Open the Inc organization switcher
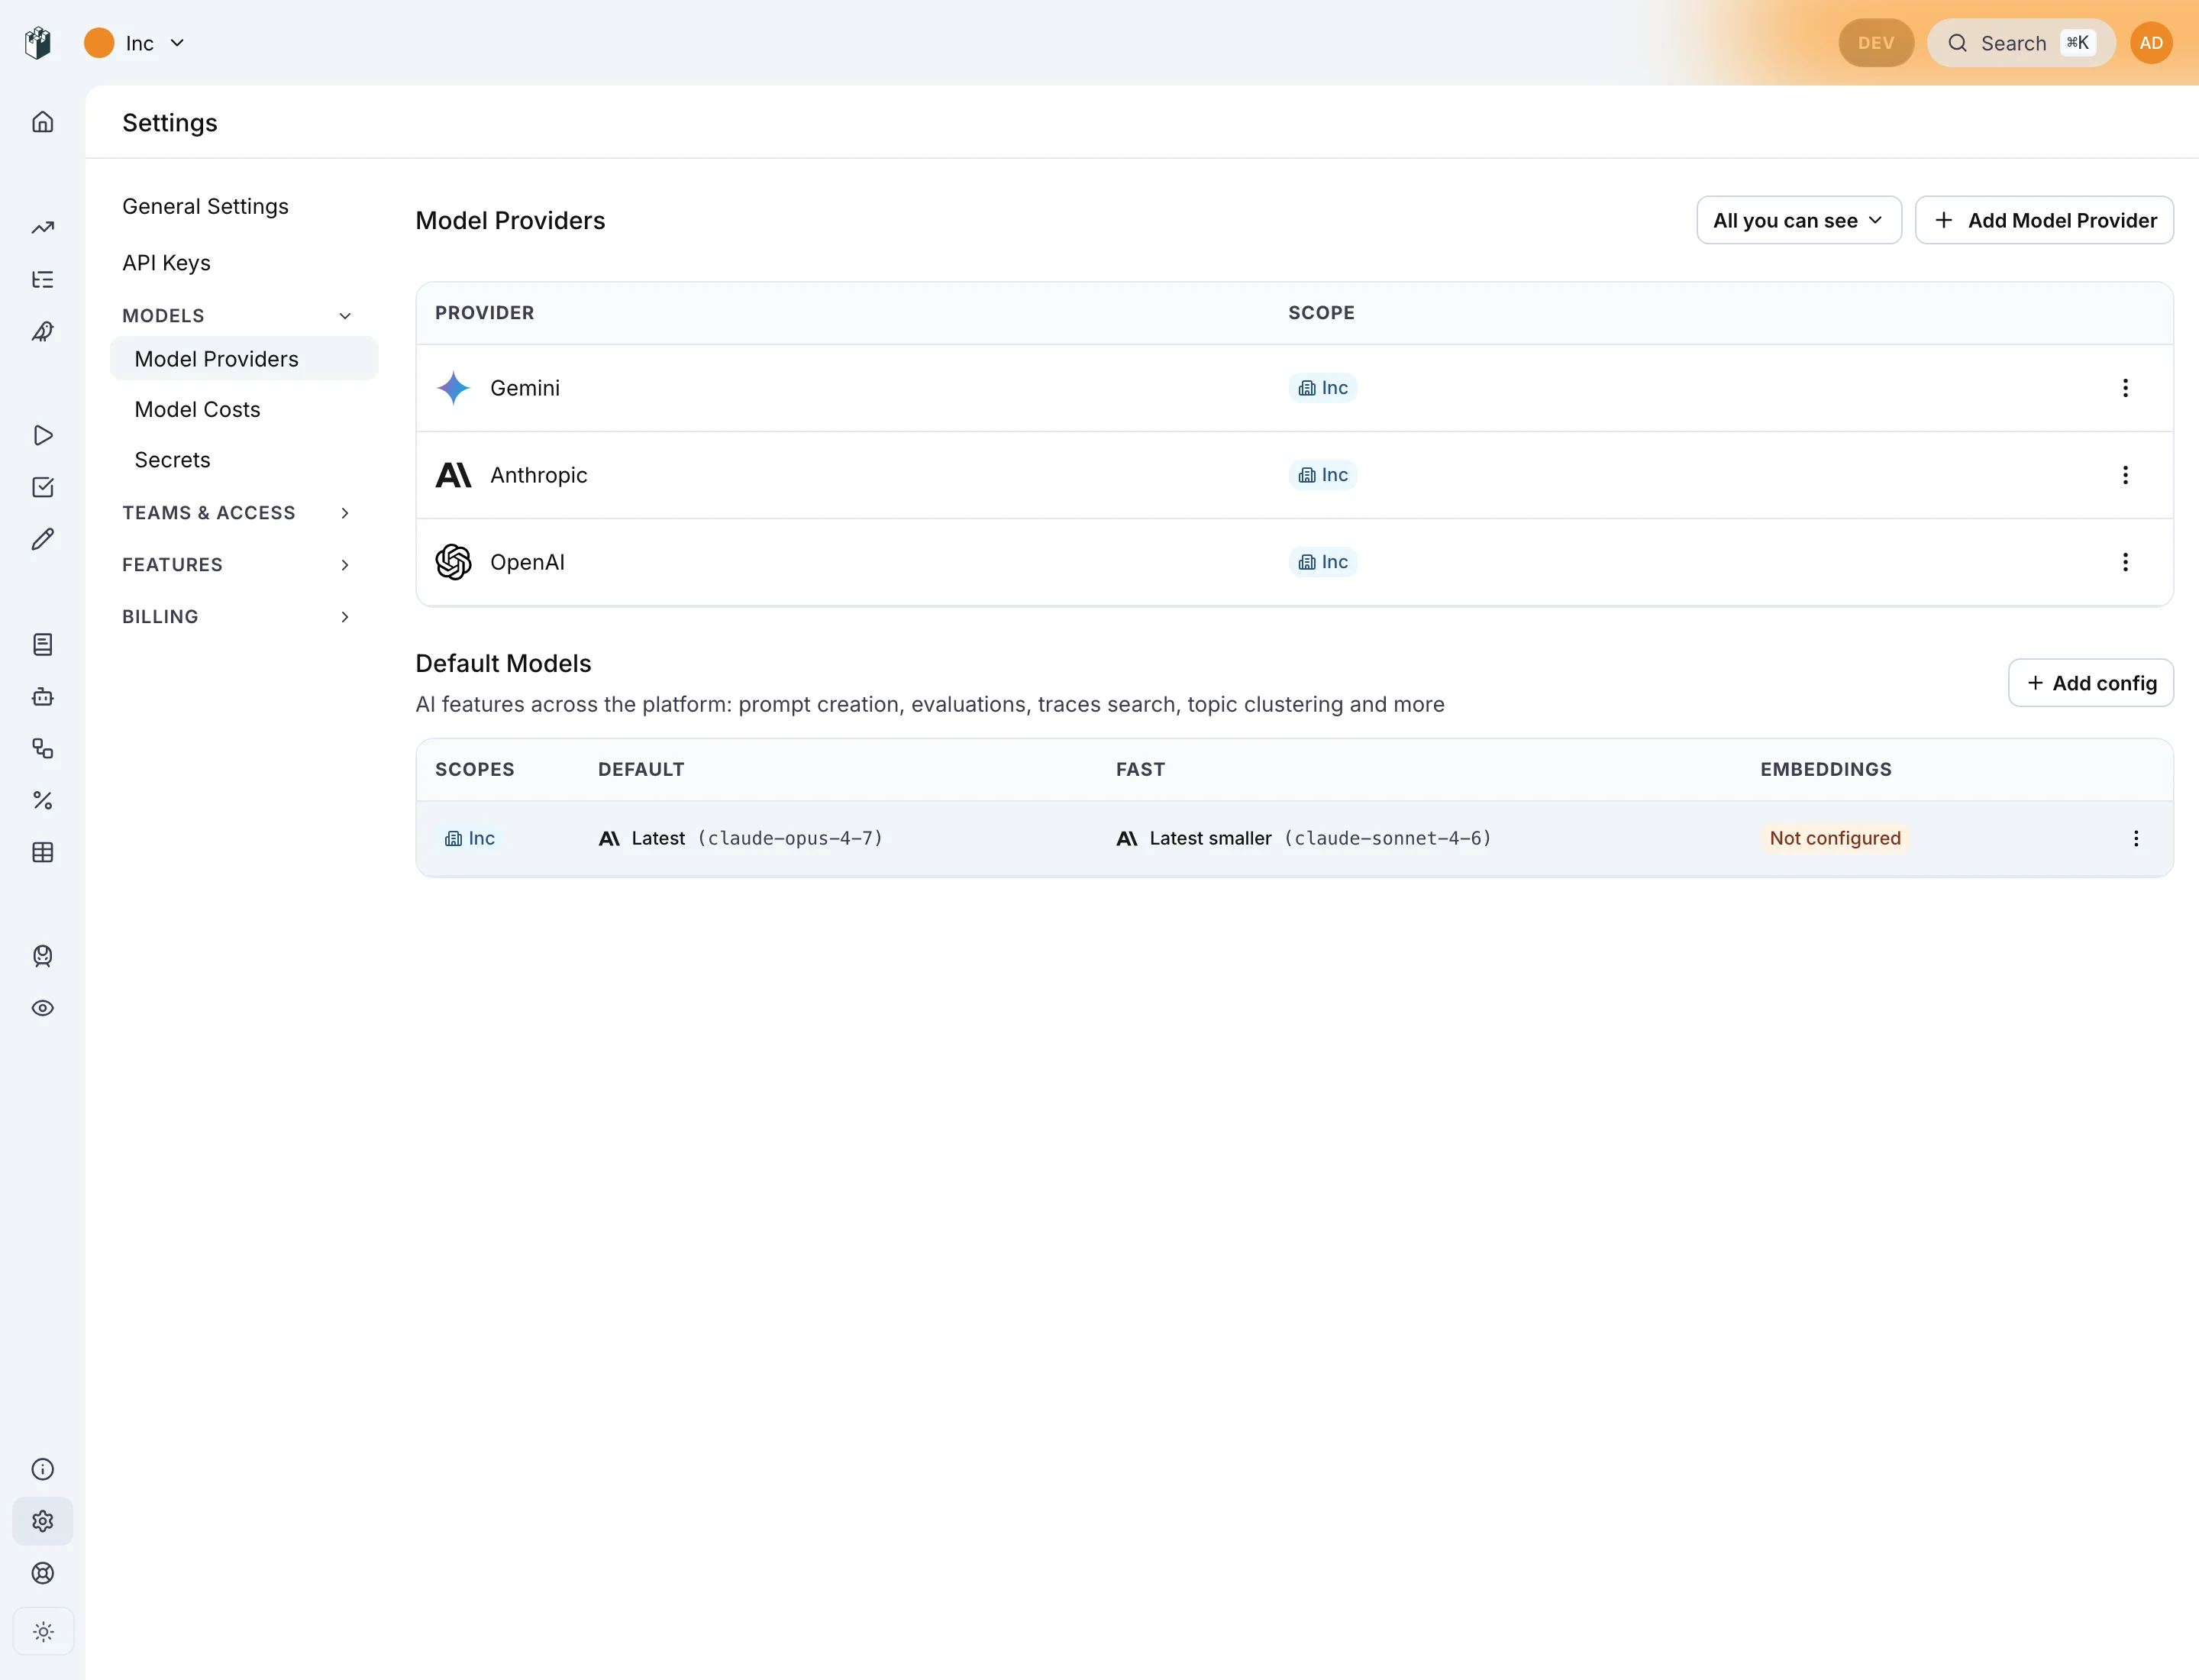The height and width of the screenshot is (1680, 2199). click(136, 43)
